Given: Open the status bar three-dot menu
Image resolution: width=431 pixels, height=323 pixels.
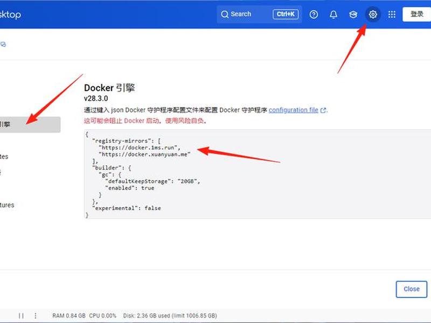Looking at the screenshot, I should [x=36, y=316].
